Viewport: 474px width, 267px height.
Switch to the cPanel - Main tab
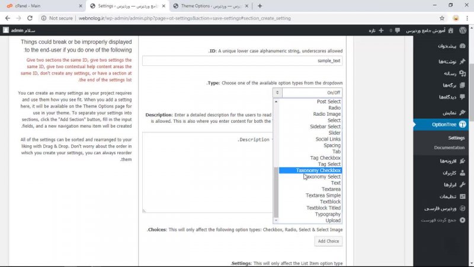41,5
